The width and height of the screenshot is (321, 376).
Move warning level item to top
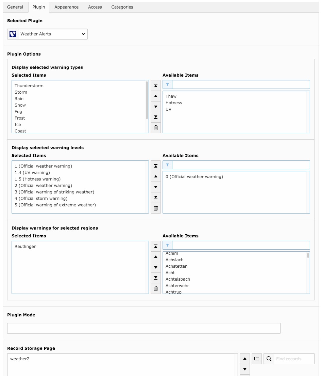[156, 166]
